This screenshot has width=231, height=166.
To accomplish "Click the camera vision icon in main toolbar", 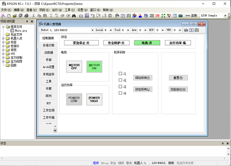I will click(180, 16).
